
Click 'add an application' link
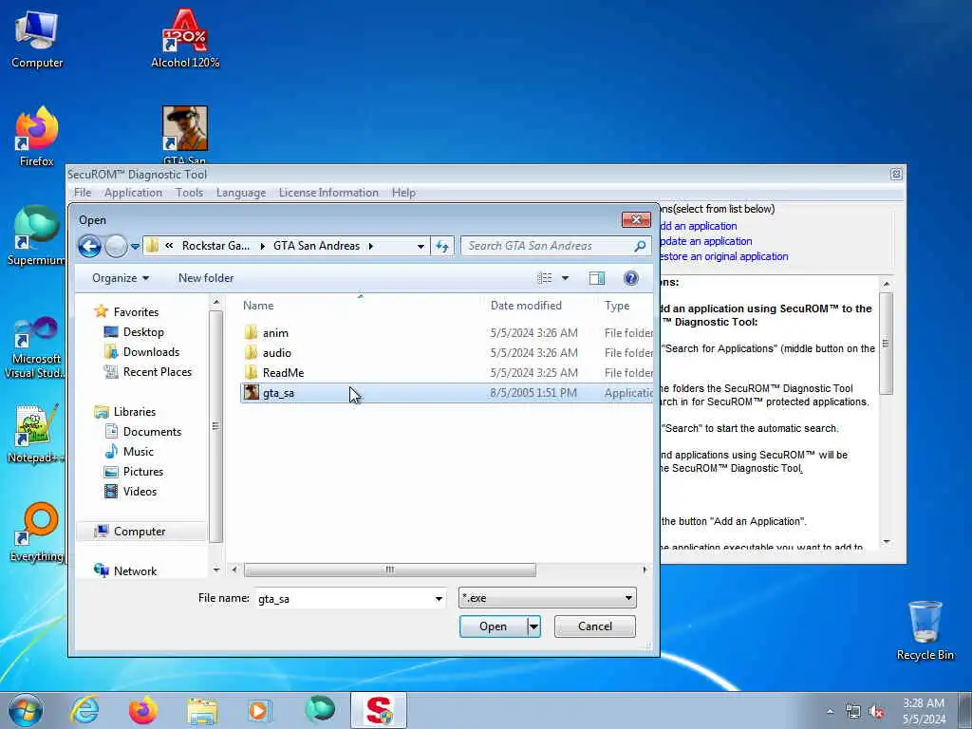698,226
